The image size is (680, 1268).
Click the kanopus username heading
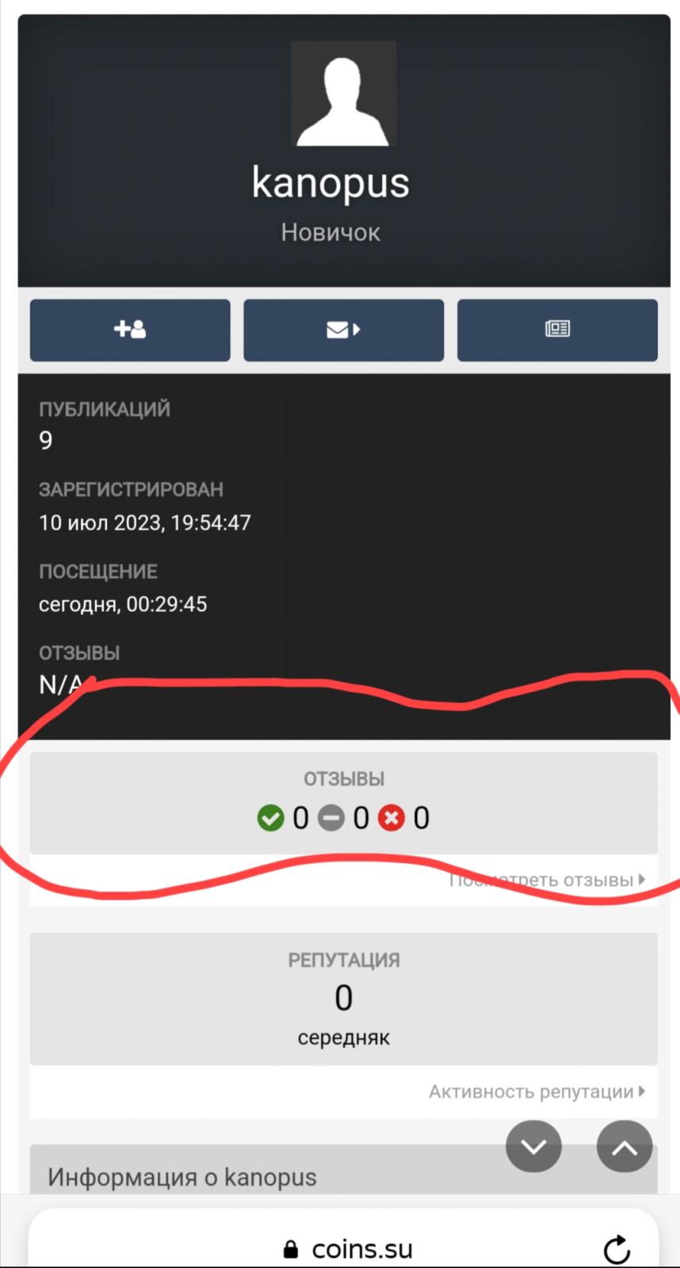(x=330, y=182)
